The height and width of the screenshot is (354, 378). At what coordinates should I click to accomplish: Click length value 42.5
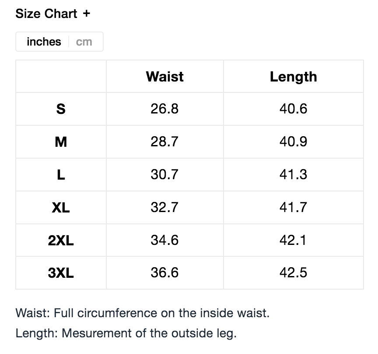[x=293, y=273]
